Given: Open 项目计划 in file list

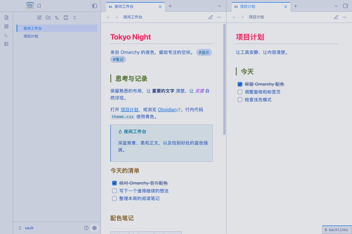Looking at the screenshot, I should point(57,36).
